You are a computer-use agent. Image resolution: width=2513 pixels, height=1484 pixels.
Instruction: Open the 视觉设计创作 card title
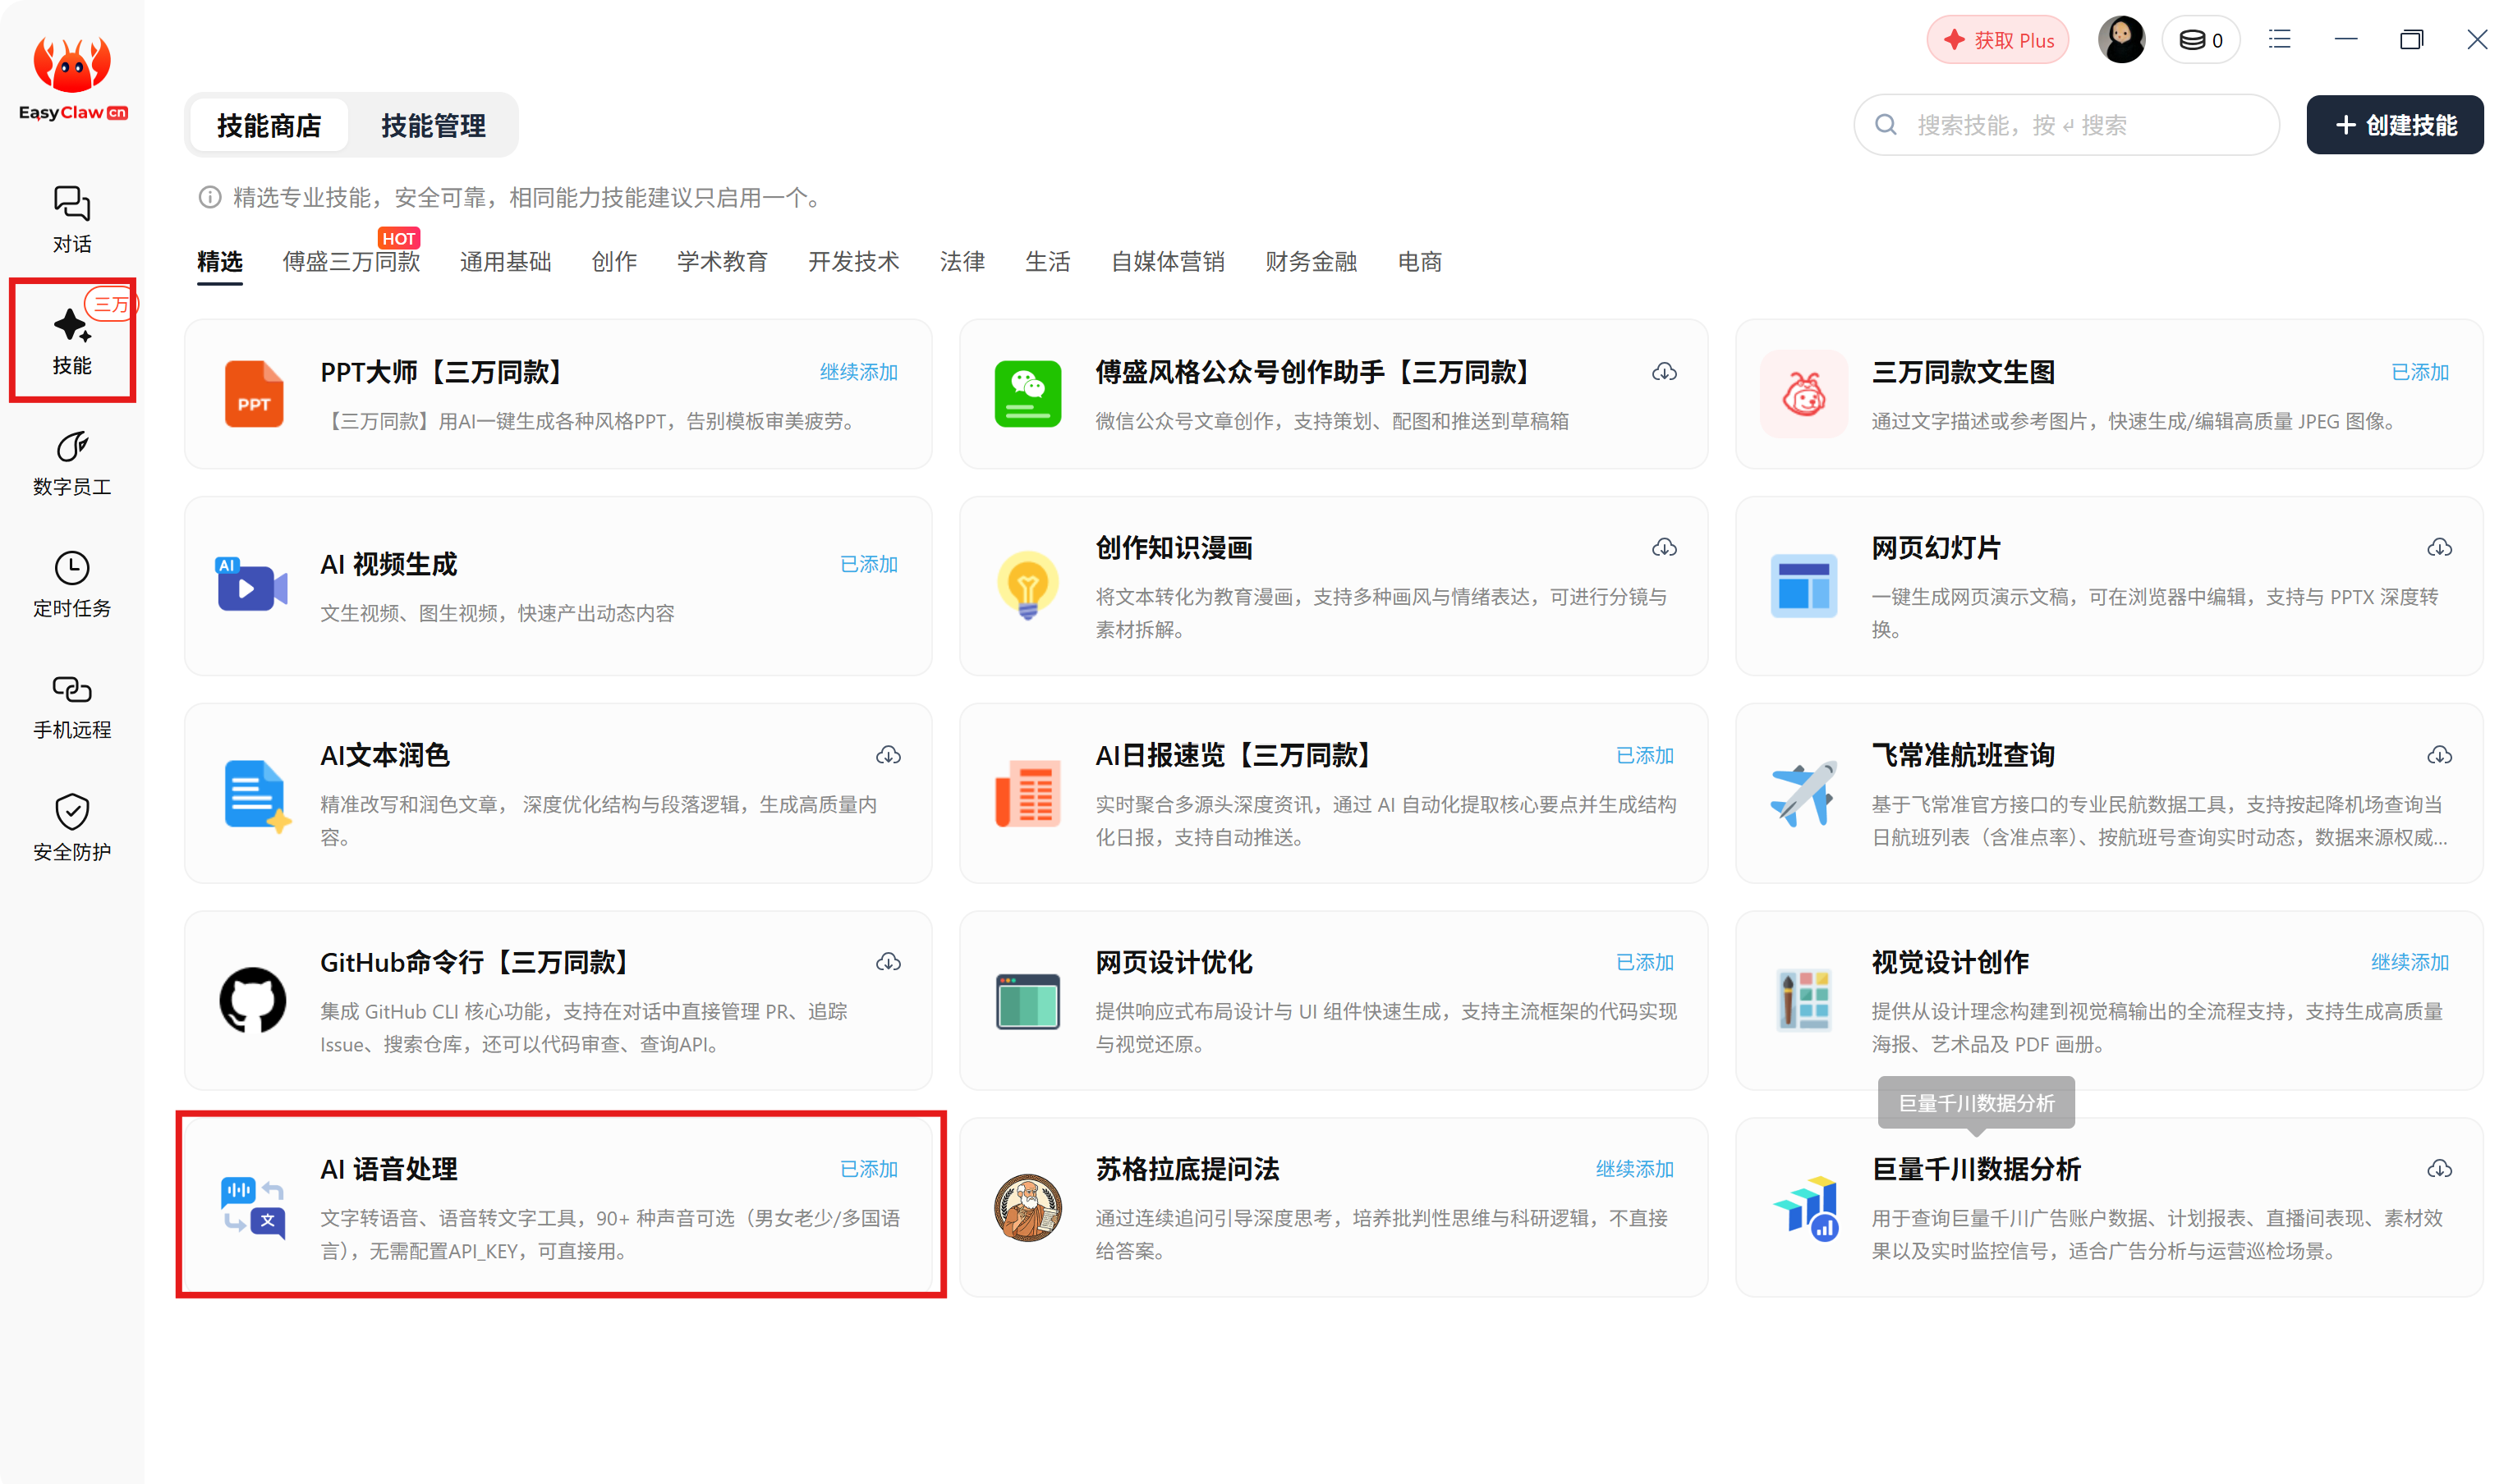pos(1950,962)
